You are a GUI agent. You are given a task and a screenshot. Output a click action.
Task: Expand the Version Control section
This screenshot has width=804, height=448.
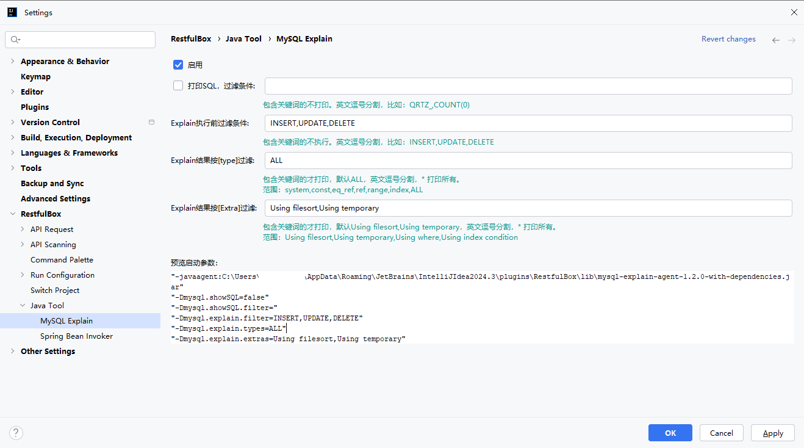click(x=13, y=122)
